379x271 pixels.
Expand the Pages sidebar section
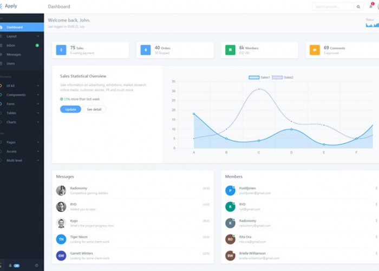click(22, 142)
